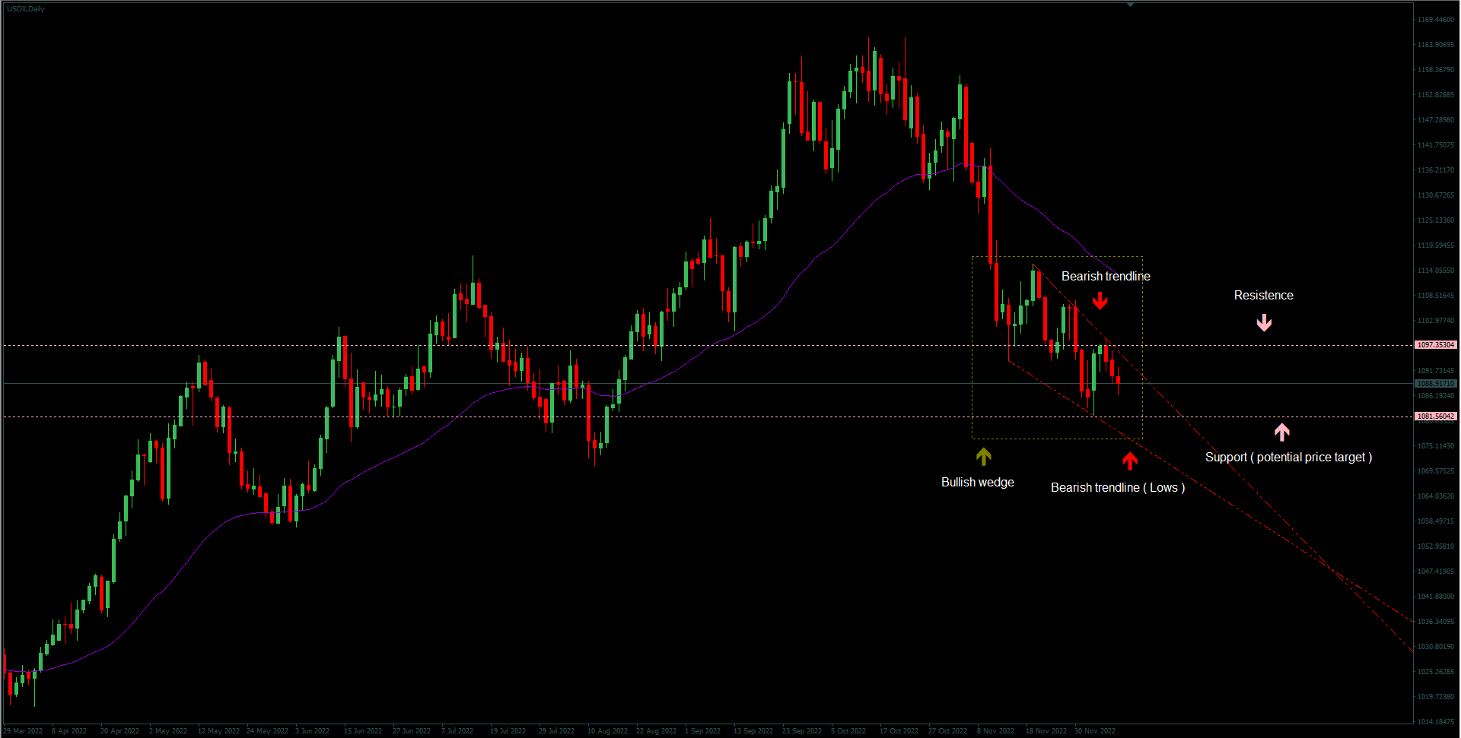Click the olive up arrow above Bullish wedge

(984, 456)
